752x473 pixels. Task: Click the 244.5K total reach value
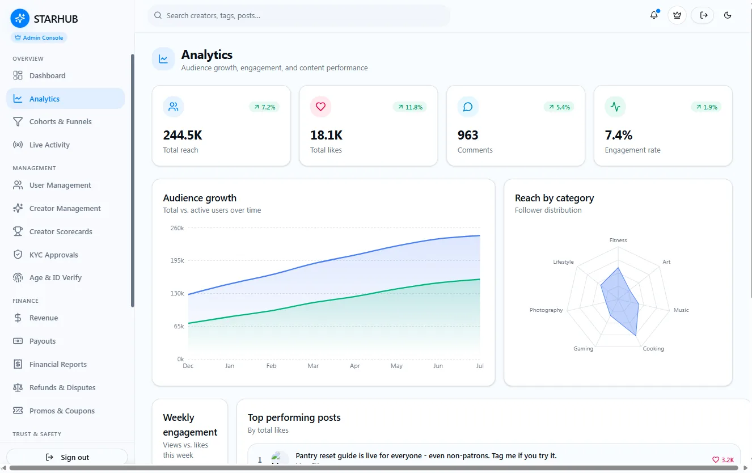click(183, 135)
